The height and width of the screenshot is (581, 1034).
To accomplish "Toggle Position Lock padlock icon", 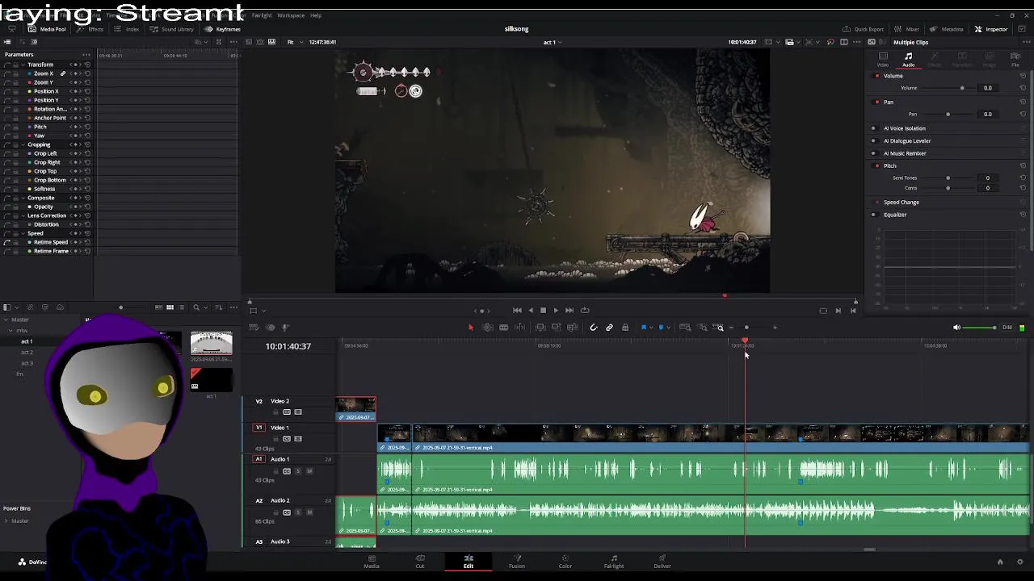I will 625,328.
